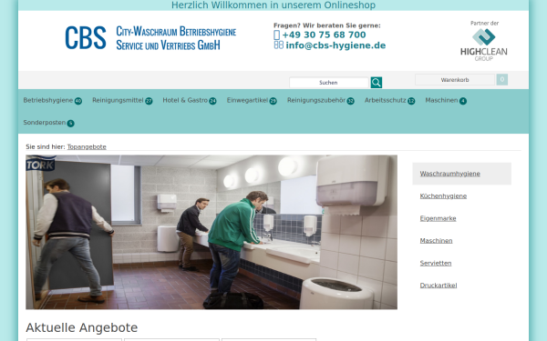Select Maschinen in the sidebar list

coord(436,241)
